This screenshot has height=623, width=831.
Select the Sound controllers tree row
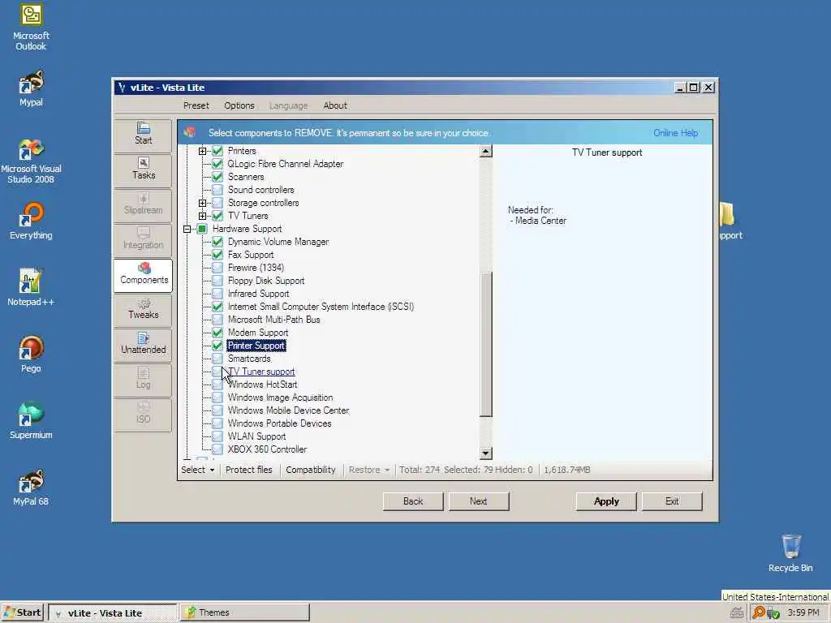click(260, 190)
